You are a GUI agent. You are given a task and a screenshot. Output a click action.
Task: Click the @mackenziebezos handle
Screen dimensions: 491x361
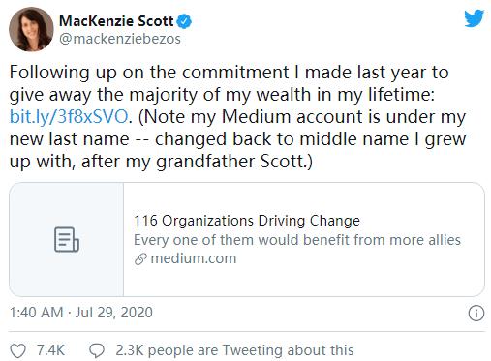point(120,39)
